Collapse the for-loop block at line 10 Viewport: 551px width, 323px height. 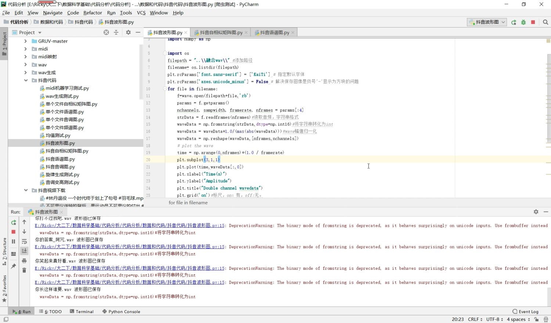(x=165, y=89)
